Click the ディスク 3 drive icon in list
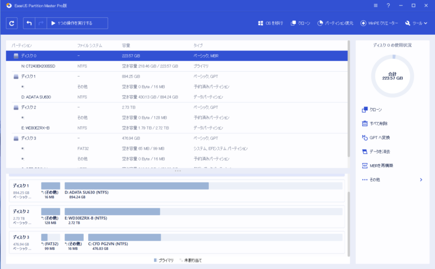Screen dimensions: 435x269 point(16,138)
